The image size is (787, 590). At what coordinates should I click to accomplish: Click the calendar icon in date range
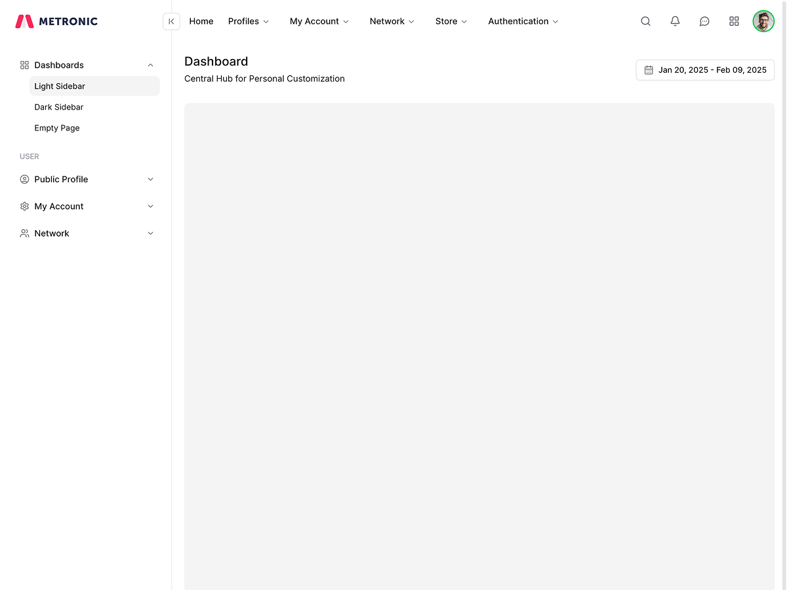coord(649,70)
